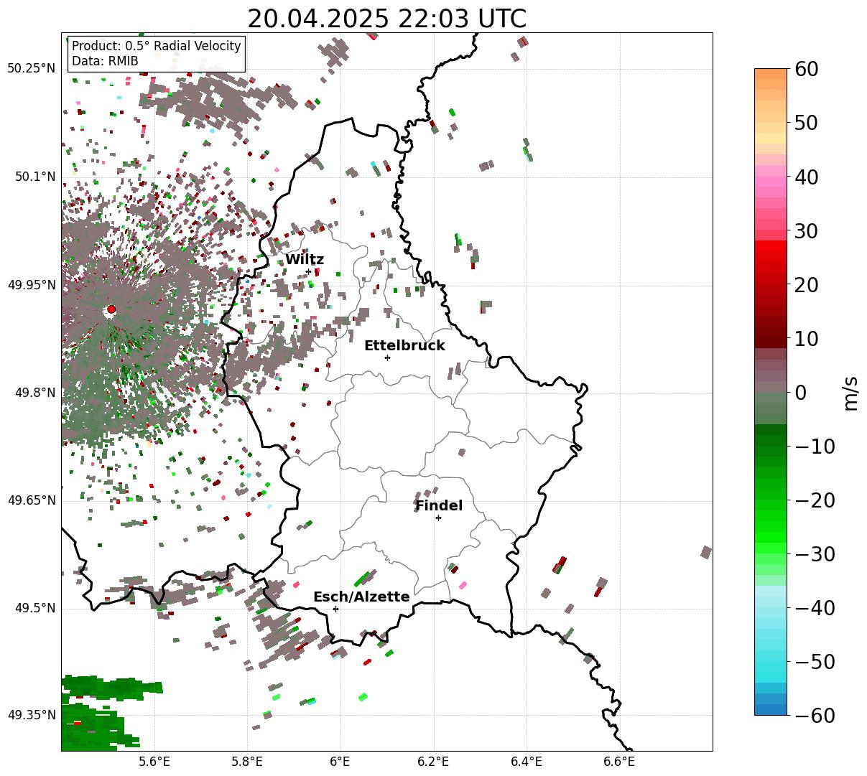Click the m/s colorbar unit label
The width and height of the screenshot is (867, 776).
tap(850, 392)
